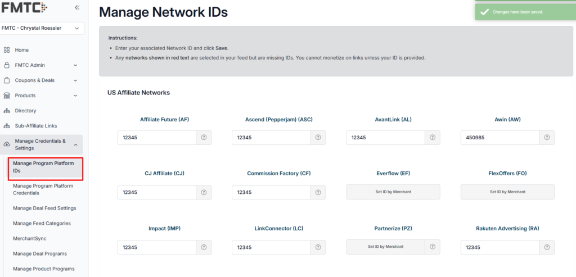The width and height of the screenshot is (576, 277).
Task: Expand the FMTC Admin menu
Action: click(x=42, y=65)
